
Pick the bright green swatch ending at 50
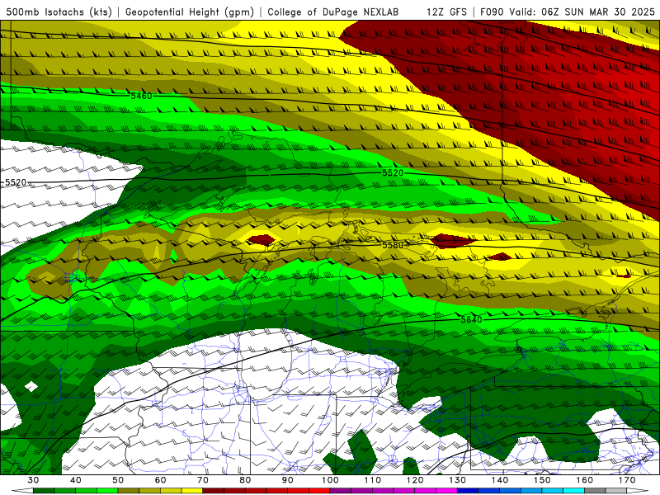coord(107,490)
